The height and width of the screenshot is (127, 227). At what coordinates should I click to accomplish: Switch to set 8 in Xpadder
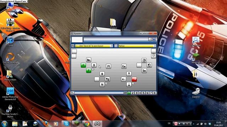(155, 93)
